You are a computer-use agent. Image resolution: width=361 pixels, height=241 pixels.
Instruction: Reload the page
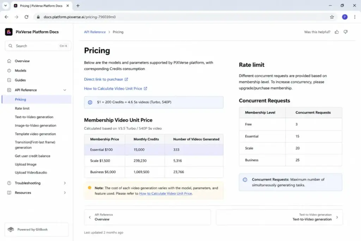point(26,17)
